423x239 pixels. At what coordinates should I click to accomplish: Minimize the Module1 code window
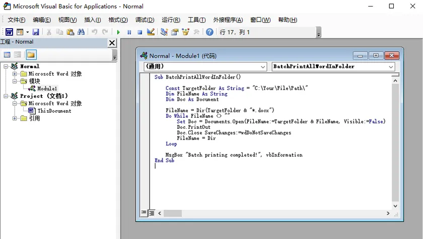click(x=360, y=56)
